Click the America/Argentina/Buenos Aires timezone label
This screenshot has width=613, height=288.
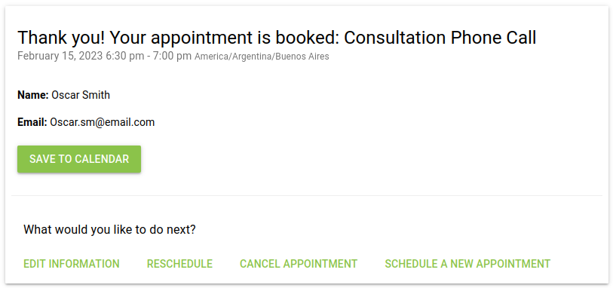click(x=262, y=57)
